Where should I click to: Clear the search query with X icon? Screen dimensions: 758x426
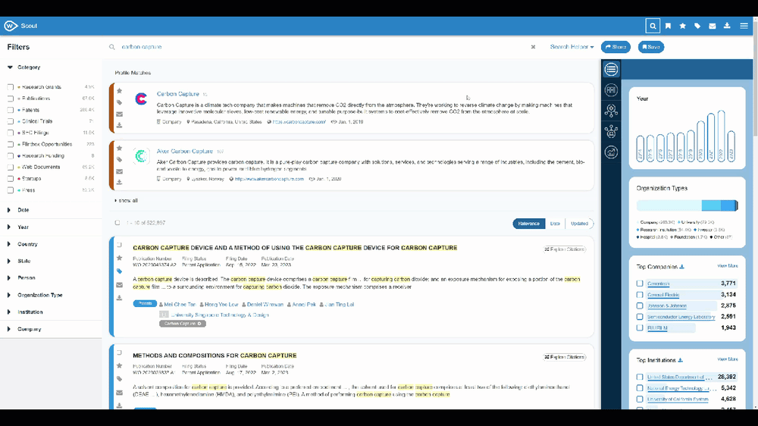pos(533,47)
